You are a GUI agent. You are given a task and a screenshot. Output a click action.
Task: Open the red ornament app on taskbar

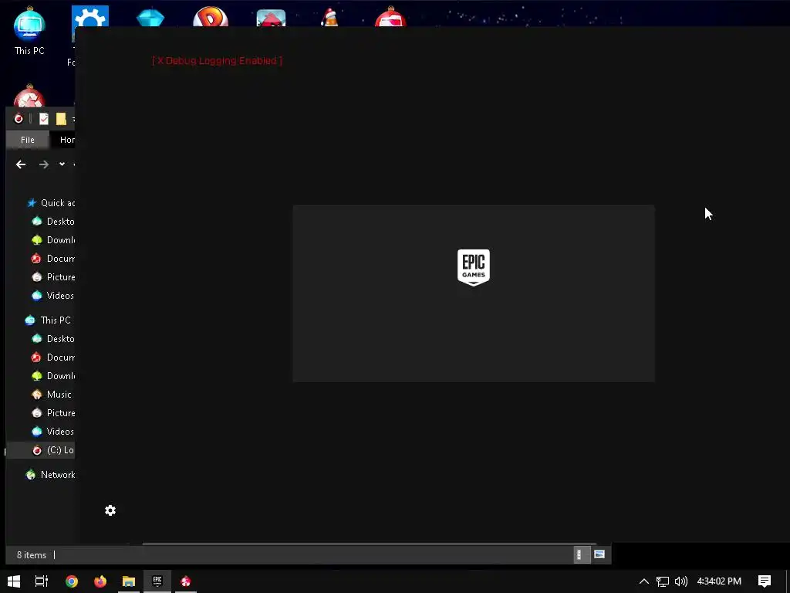pyautogui.click(x=185, y=581)
